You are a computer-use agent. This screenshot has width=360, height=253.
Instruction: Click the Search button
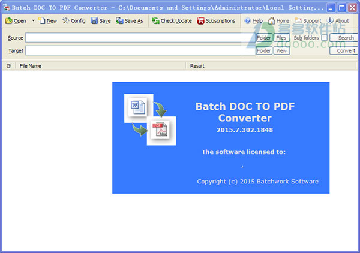tap(344, 38)
